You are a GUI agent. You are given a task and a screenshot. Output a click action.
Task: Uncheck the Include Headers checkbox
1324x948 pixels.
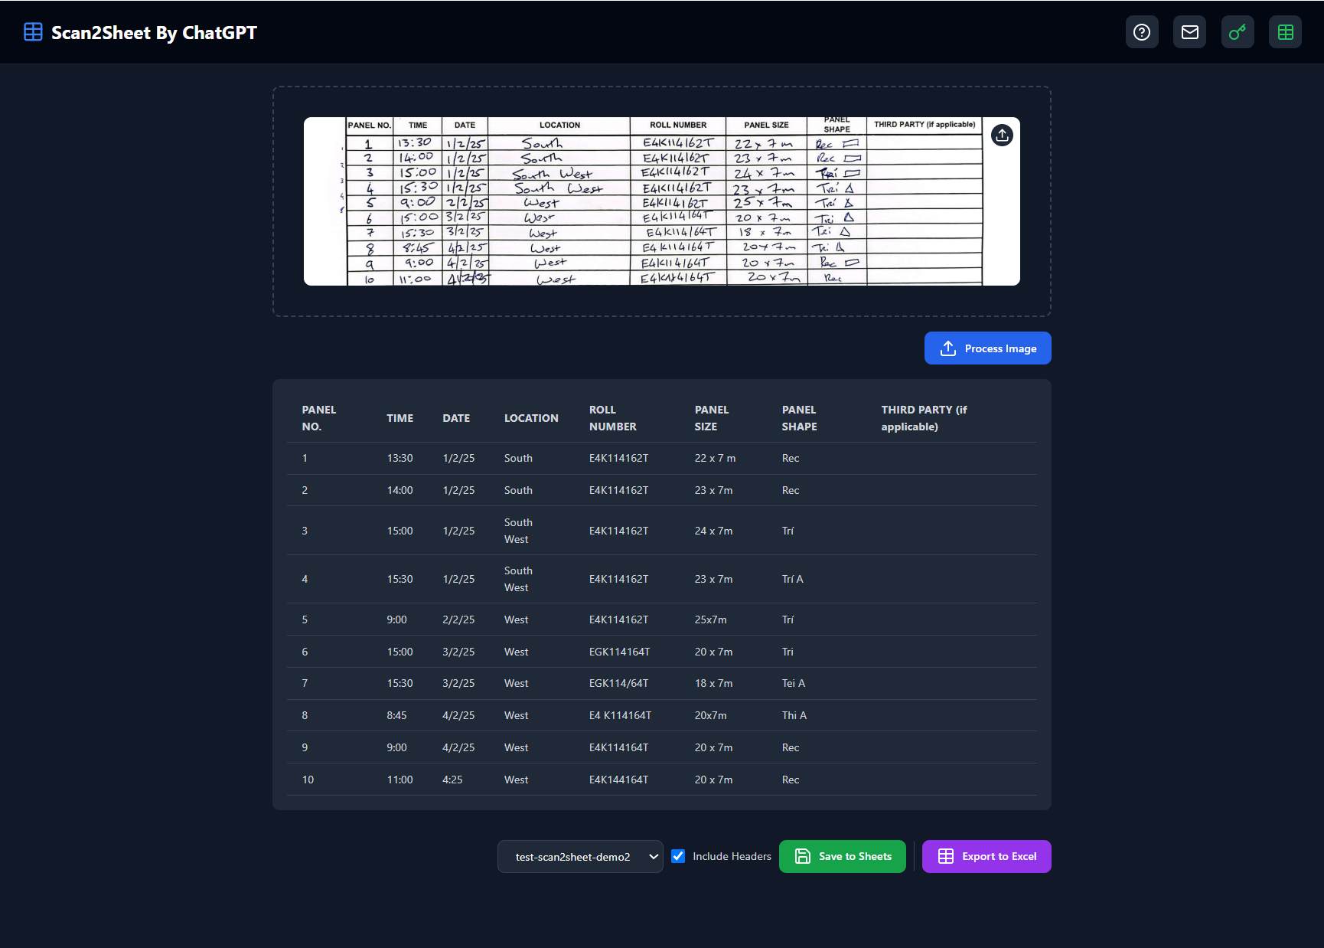pyautogui.click(x=678, y=856)
